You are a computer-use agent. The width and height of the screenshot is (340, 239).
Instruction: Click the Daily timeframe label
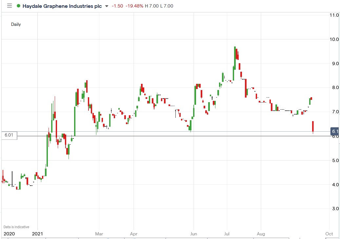pyautogui.click(x=16, y=24)
